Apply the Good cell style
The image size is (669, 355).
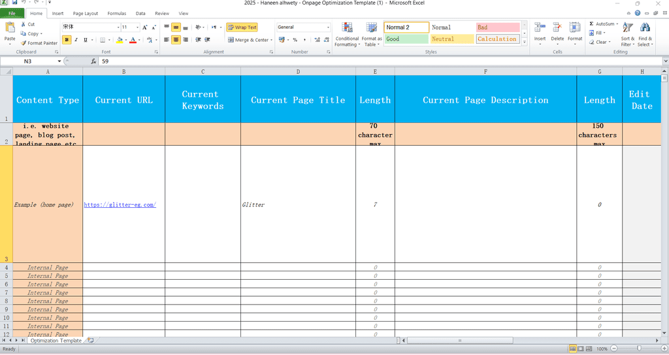(406, 39)
